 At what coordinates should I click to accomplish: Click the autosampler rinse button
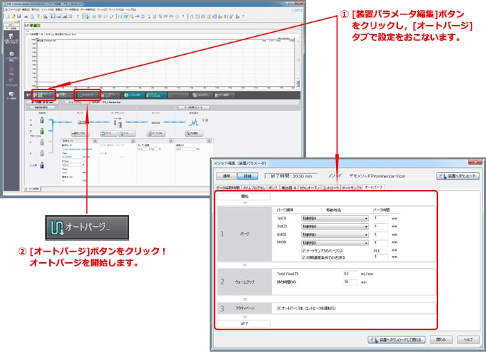pyautogui.click(x=127, y=133)
